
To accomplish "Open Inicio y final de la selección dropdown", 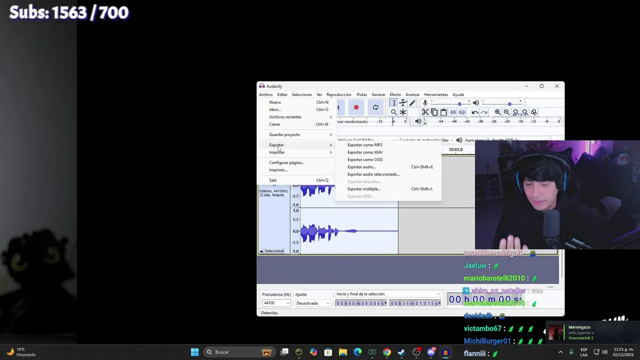I will click(388, 294).
